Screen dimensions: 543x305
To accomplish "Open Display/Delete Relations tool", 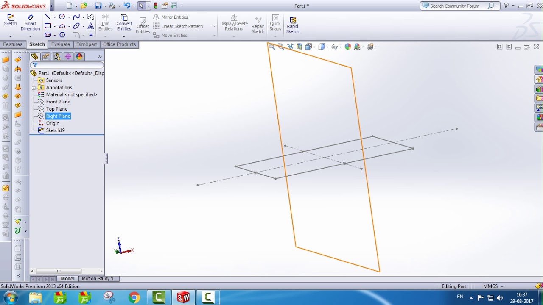I will pos(234,22).
